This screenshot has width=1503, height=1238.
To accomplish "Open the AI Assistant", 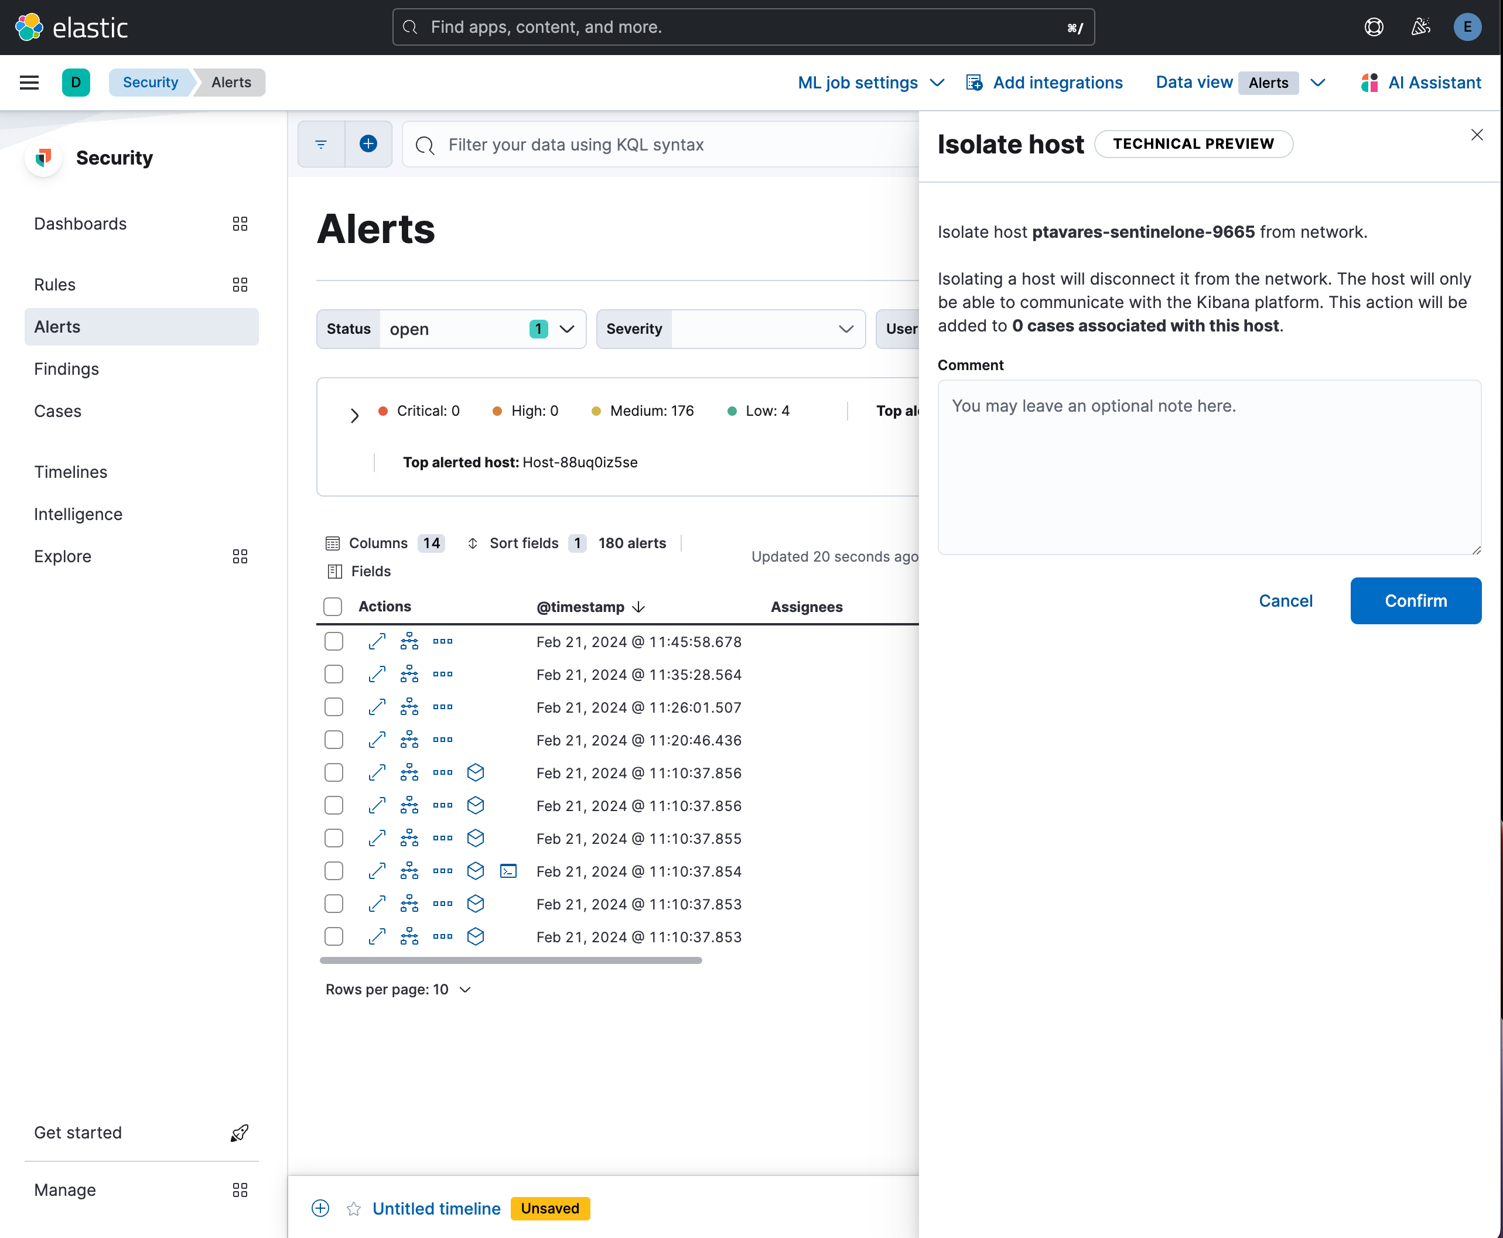I will point(1420,83).
